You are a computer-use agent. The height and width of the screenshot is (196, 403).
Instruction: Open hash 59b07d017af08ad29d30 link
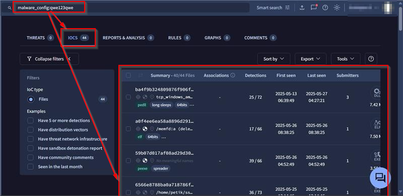coord(165,153)
